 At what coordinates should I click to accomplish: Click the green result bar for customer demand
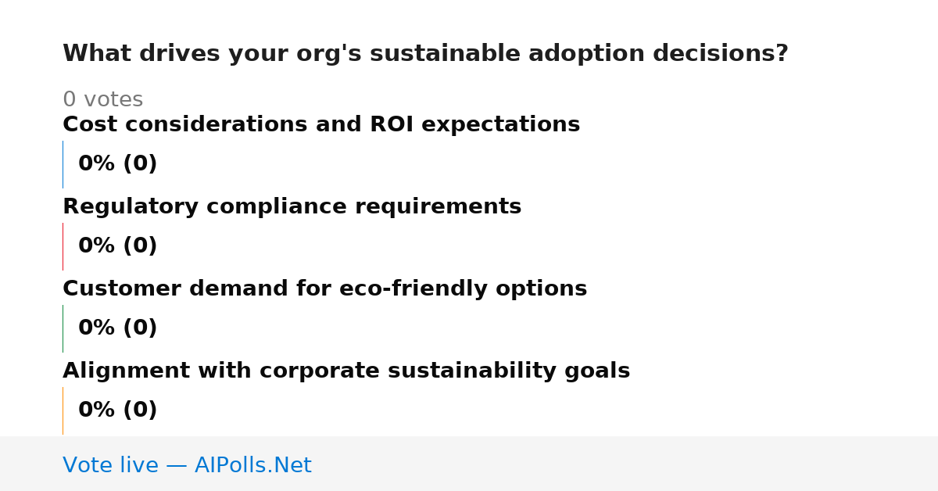coord(63,328)
